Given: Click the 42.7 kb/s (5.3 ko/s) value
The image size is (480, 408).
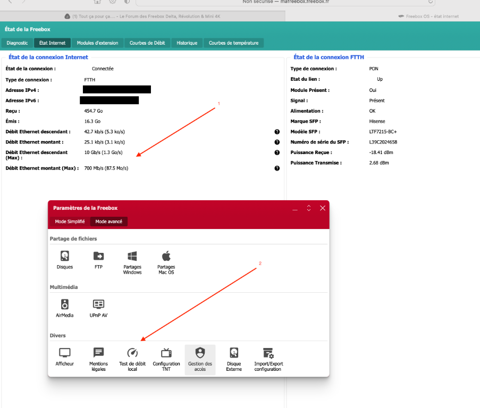Looking at the screenshot, I should click(104, 132).
